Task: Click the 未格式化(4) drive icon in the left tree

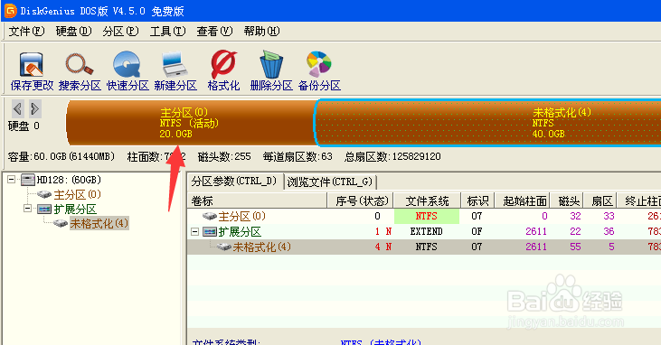Action: (61, 223)
